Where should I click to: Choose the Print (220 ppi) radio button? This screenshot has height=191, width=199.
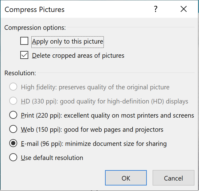pos(13,115)
